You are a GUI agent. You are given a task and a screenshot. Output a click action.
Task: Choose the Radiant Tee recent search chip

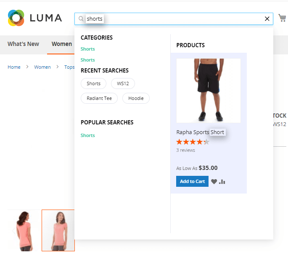pyautogui.click(x=99, y=98)
